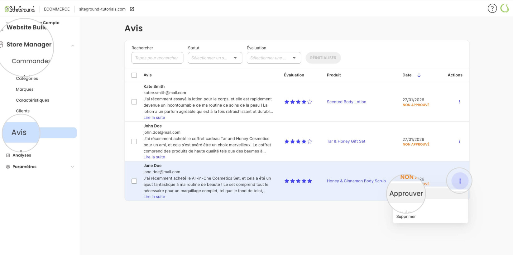This screenshot has width=513, height=255.
Task: Click the john.doe@mail.com email text
Action: (x=162, y=132)
